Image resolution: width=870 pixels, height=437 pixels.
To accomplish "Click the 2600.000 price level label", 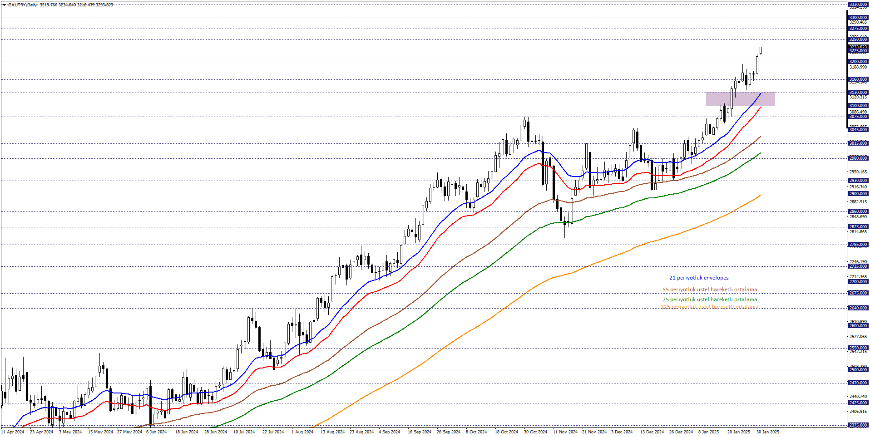I will [858, 326].
